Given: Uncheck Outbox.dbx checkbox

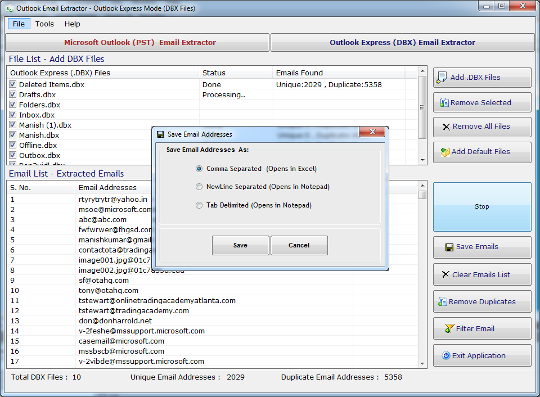Looking at the screenshot, I should point(13,155).
